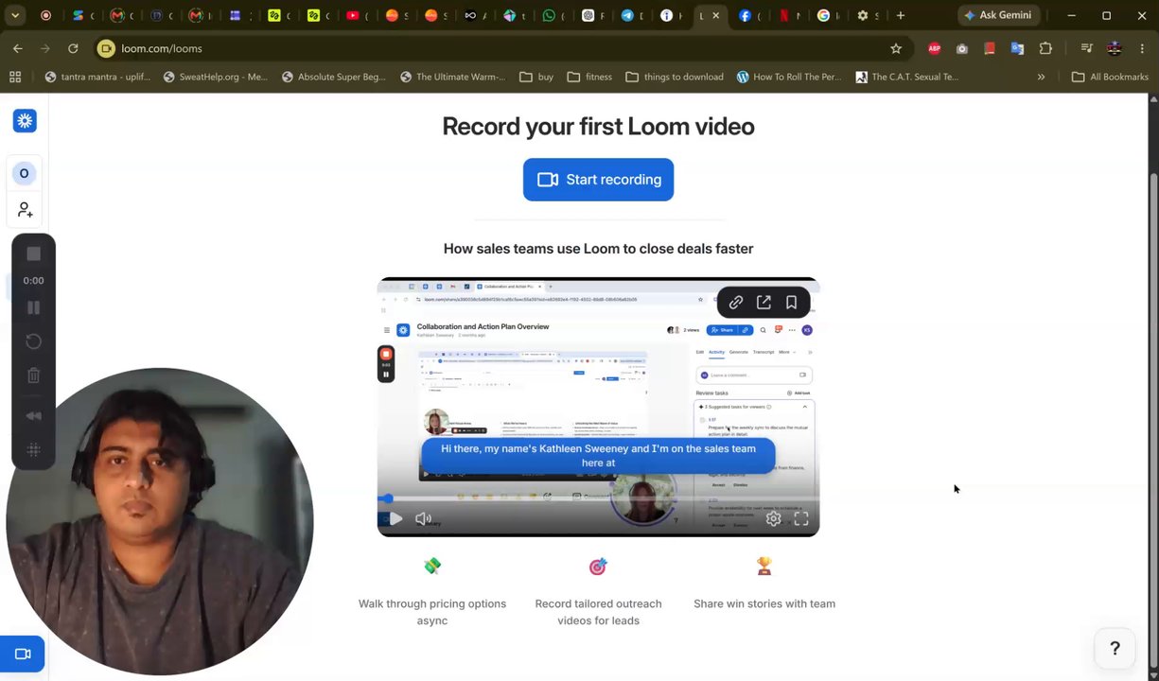Click "Walk through pricing options async" text
The height and width of the screenshot is (681, 1159).
pyautogui.click(x=432, y=612)
